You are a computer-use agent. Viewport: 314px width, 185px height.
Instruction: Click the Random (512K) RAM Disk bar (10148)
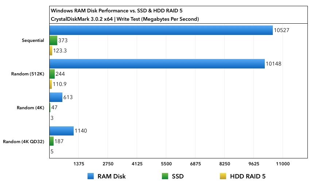click(157, 64)
